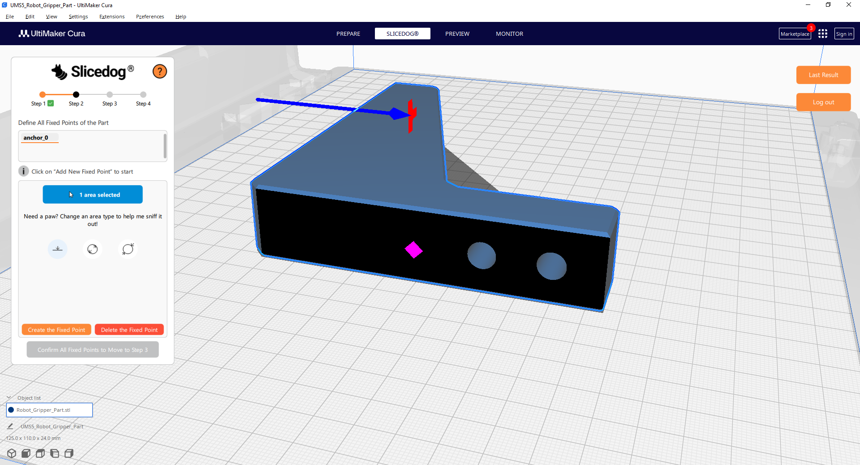Click the Step 1 green checkmark
The height and width of the screenshot is (465, 860).
(x=51, y=103)
